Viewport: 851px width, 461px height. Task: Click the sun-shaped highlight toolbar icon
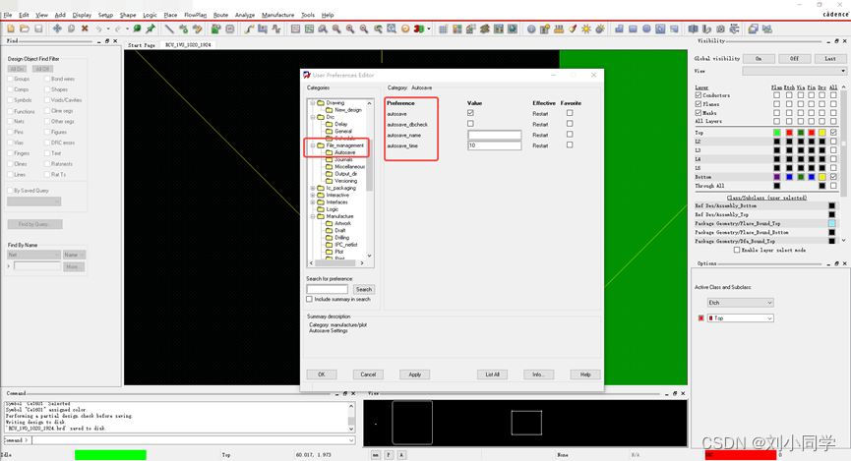click(x=586, y=29)
